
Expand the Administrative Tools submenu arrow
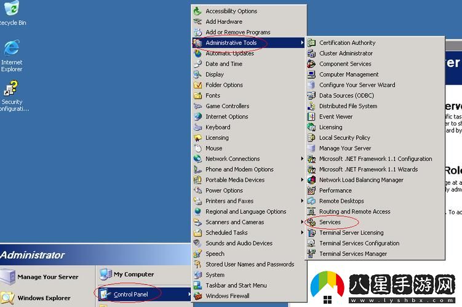[x=302, y=43]
